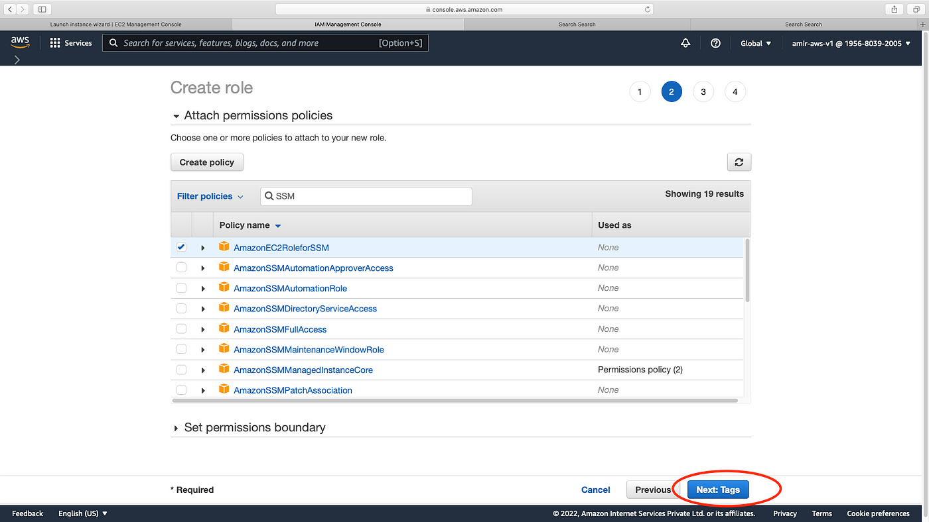Check the AmazonSSMDirectoryServiceAccess checkbox
The image size is (929, 522).
pos(181,309)
